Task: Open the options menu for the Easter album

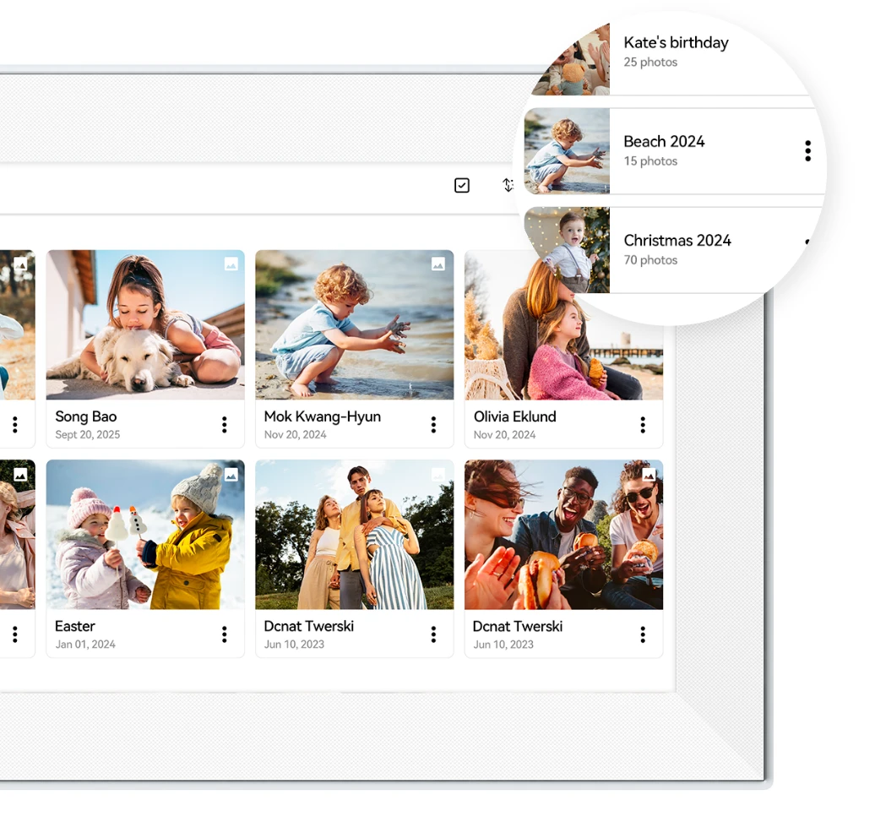Action: pos(224,634)
